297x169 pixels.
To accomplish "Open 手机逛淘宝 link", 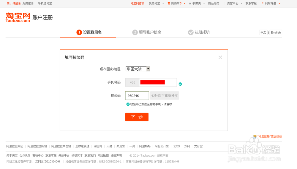I will coord(45,3).
